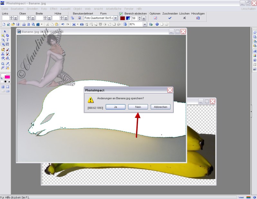257x199 pixels.
Task: Open the Objekt menu
Action: (78, 9)
